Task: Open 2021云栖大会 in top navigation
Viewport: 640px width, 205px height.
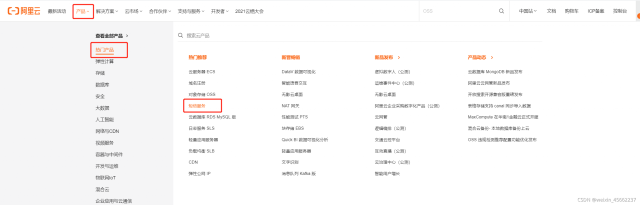Action: [249, 11]
